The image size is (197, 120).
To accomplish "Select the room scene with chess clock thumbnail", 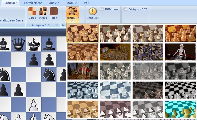I will (x=115, y=52).
